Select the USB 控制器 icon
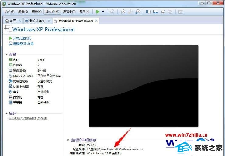 (10, 86)
